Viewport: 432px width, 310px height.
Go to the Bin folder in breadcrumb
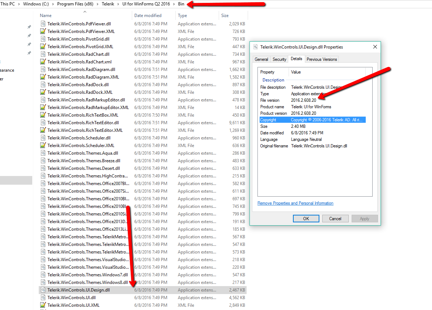[x=181, y=4]
